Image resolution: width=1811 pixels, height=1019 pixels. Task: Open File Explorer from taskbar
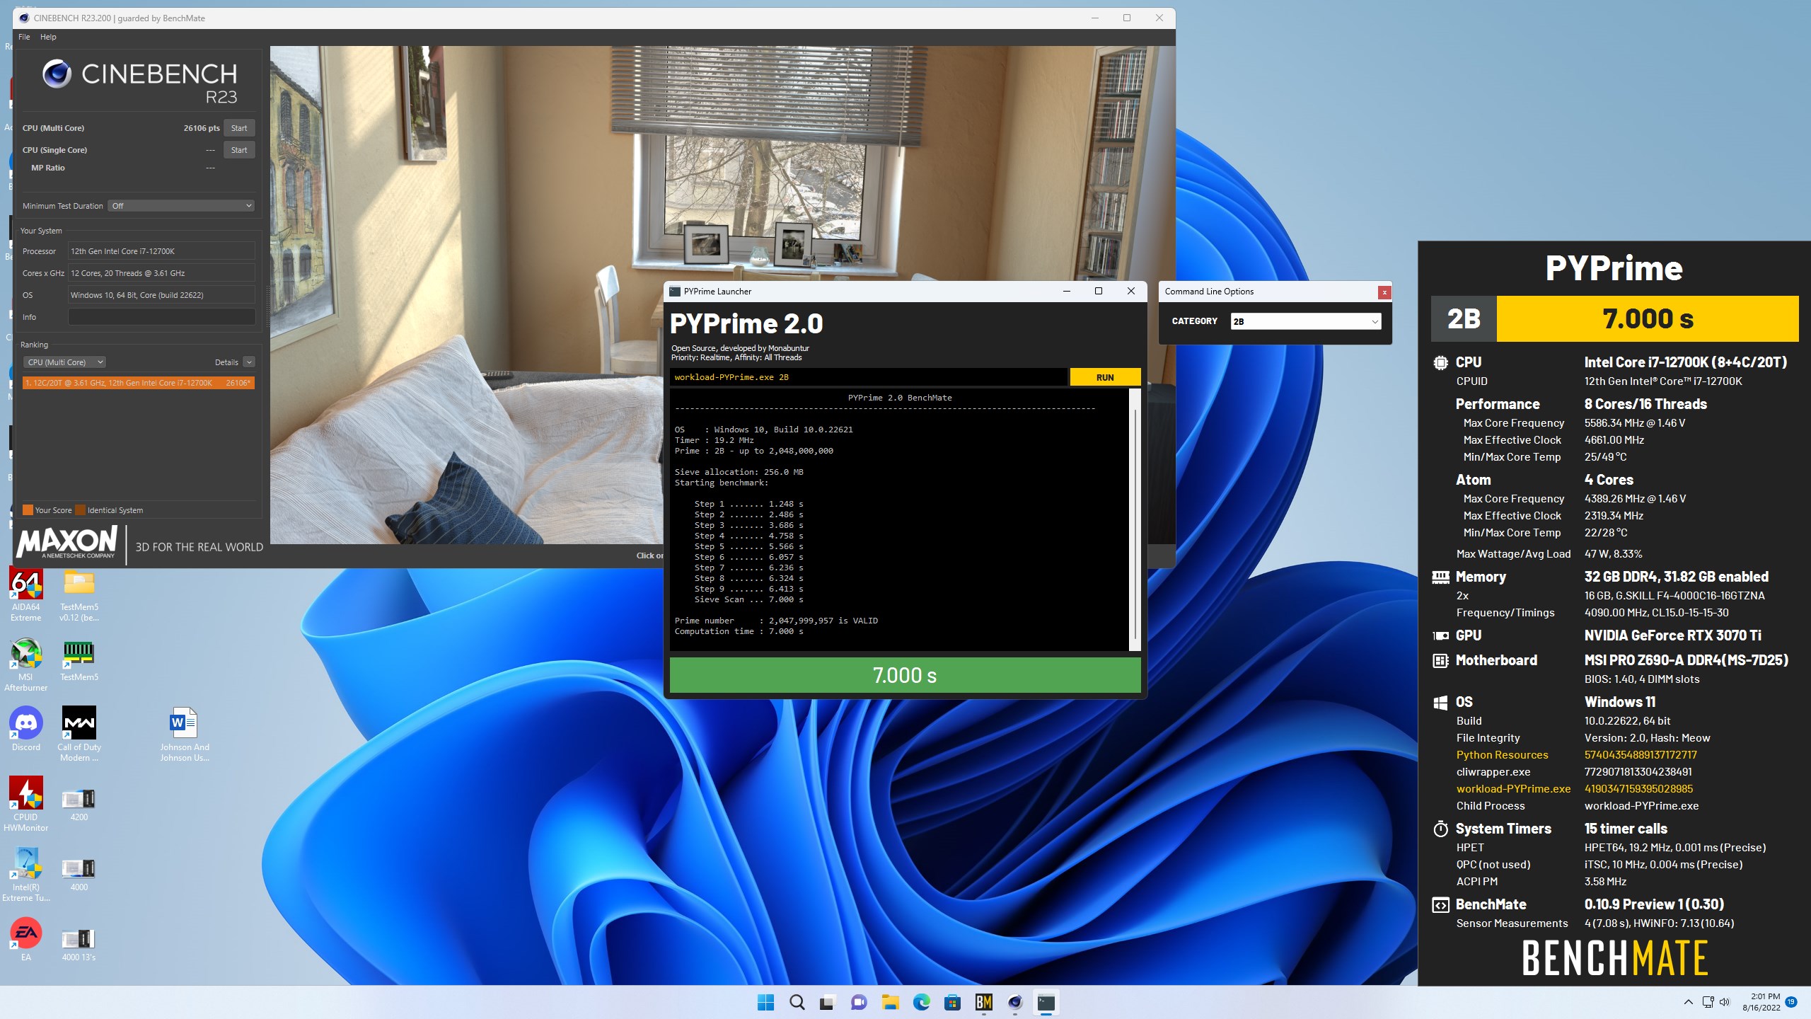pyautogui.click(x=890, y=1002)
